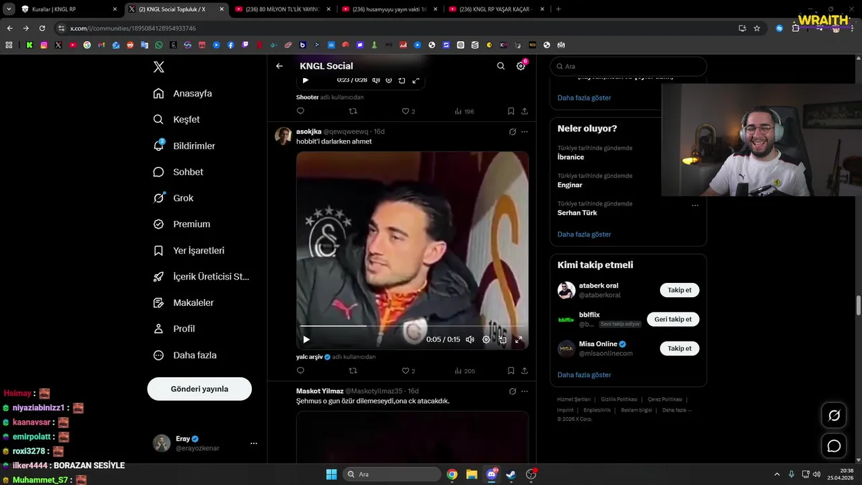Viewport: 862px width, 485px height.
Task: Play the Shooter video at top
Action: click(x=306, y=80)
